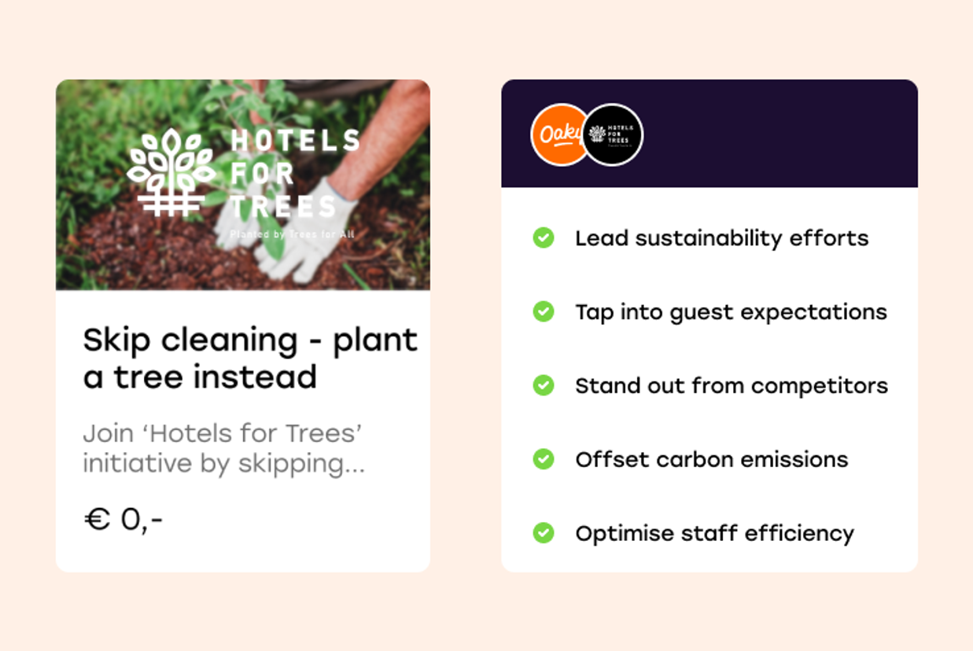Screen dimensions: 973x651
Task: Click the dark purple card header bar
Action: [x=779, y=134]
